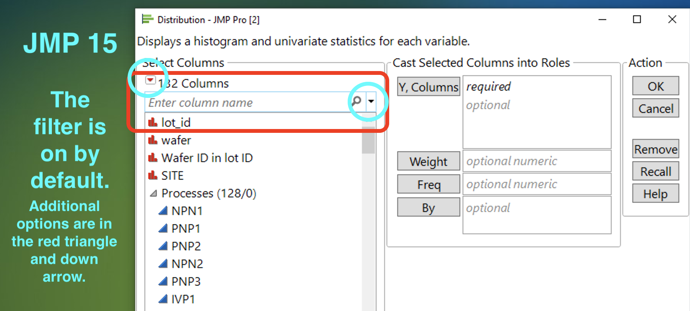The image size is (690, 311).
Task: Select the Wafer ID in lot ID column
Action: (207, 158)
